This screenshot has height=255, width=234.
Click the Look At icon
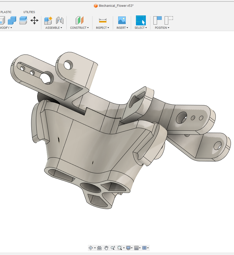(99, 248)
